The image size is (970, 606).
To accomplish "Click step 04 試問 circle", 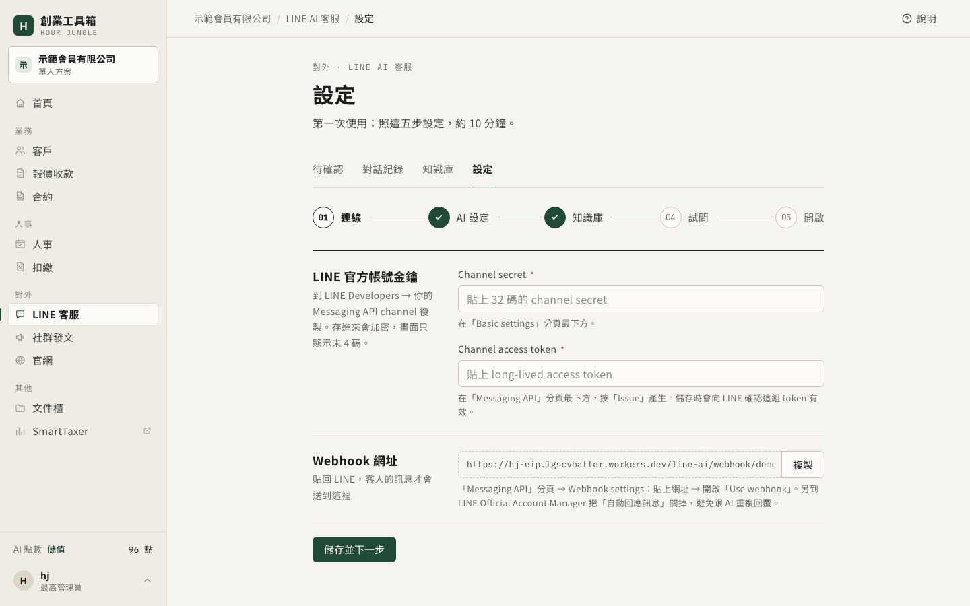I will (670, 217).
